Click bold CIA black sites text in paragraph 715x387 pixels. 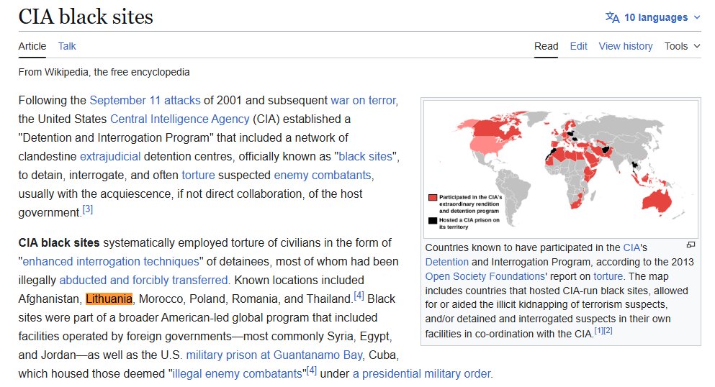(59, 242)
